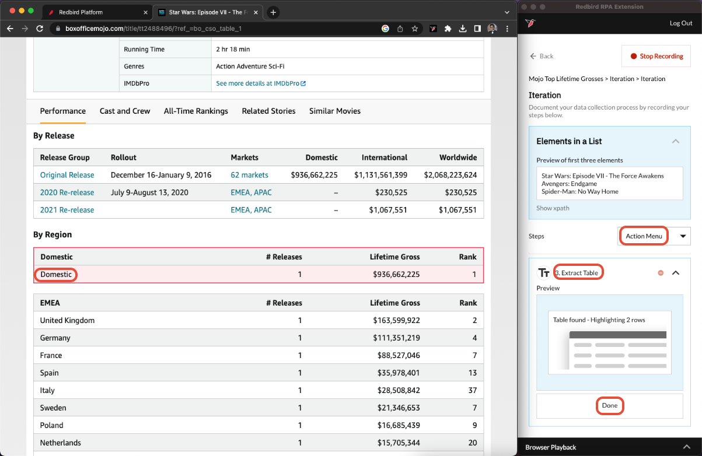
Task: Open the Original Release link
Action: [67, 175]
